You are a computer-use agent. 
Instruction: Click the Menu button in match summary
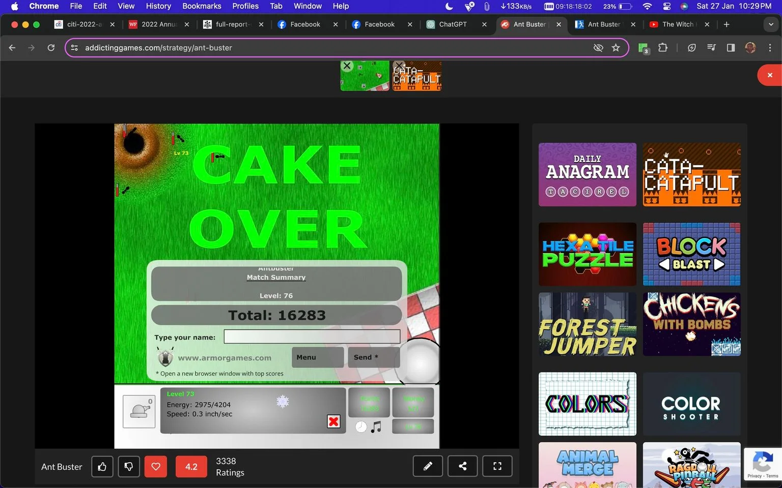[x=318, y=357]
